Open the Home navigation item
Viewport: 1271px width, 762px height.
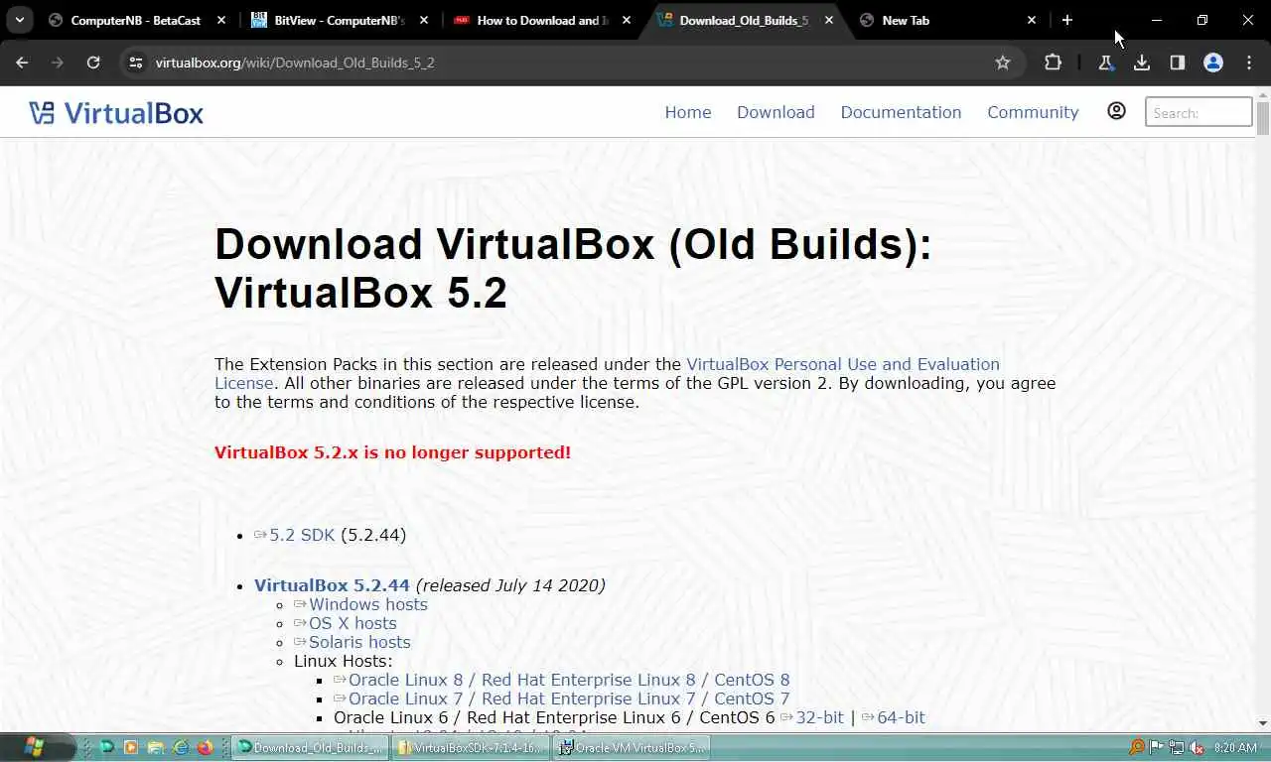point(688,112)
